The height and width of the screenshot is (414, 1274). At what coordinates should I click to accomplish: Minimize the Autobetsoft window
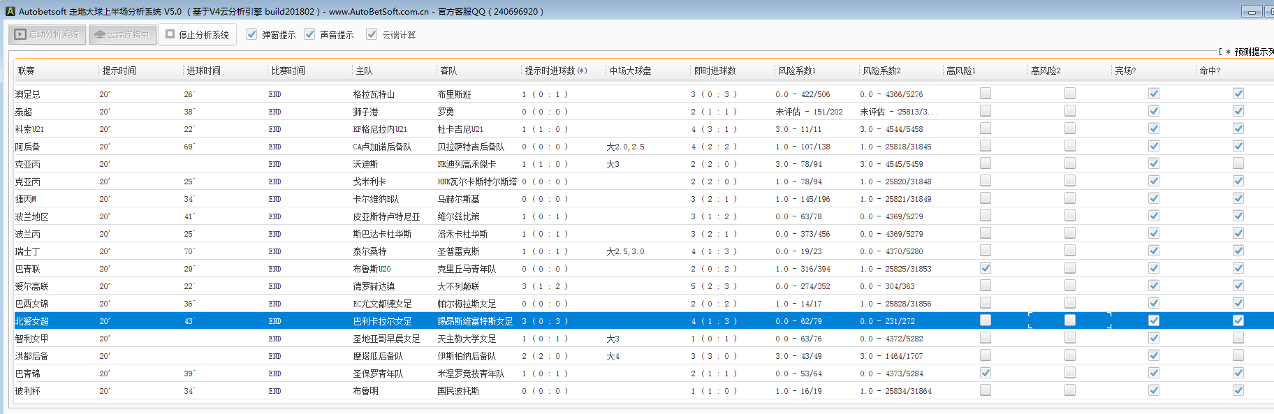(1251, 12)
